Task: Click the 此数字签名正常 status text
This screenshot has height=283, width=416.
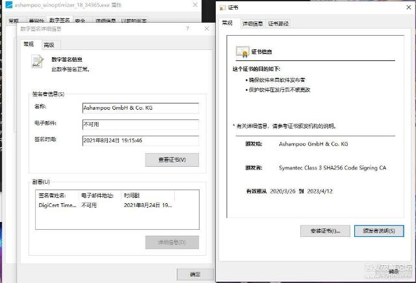Action: coord(71,69)
